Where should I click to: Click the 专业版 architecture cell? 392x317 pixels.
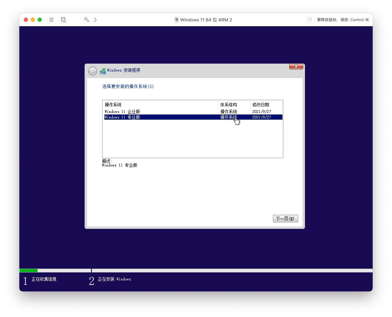(228, 117)
